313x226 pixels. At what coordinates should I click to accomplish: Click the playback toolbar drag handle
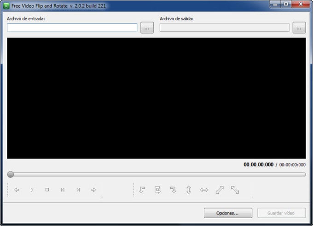(7, 190)
